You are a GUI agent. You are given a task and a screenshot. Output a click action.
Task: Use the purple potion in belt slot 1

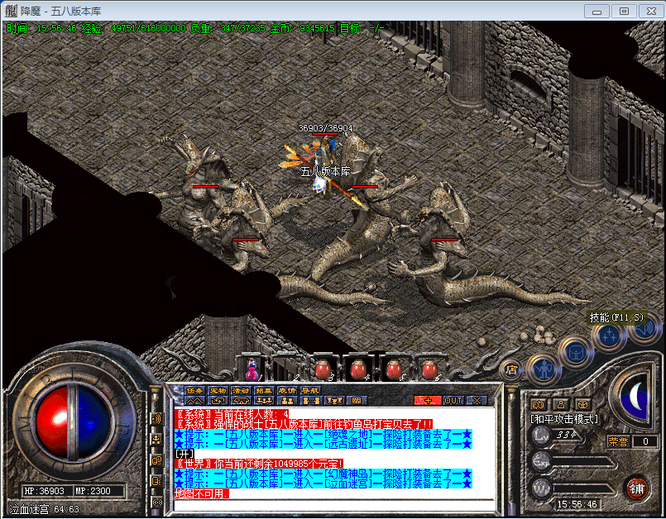[252, 368]
